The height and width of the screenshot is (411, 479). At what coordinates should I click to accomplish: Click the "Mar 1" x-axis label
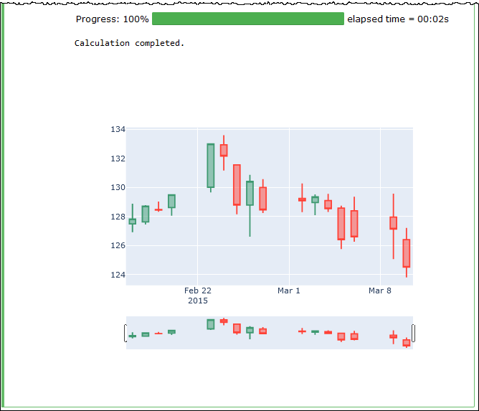289,290
